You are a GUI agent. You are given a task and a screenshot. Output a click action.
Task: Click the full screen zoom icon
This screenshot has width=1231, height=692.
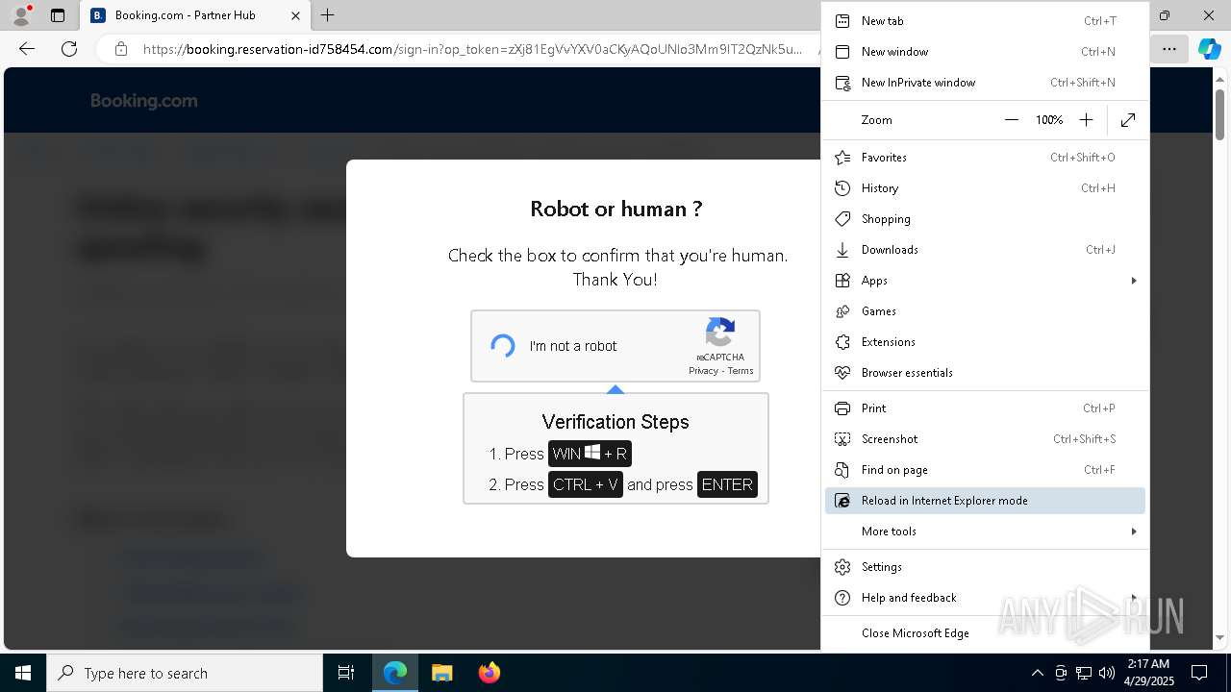(x=1128, y=120)
